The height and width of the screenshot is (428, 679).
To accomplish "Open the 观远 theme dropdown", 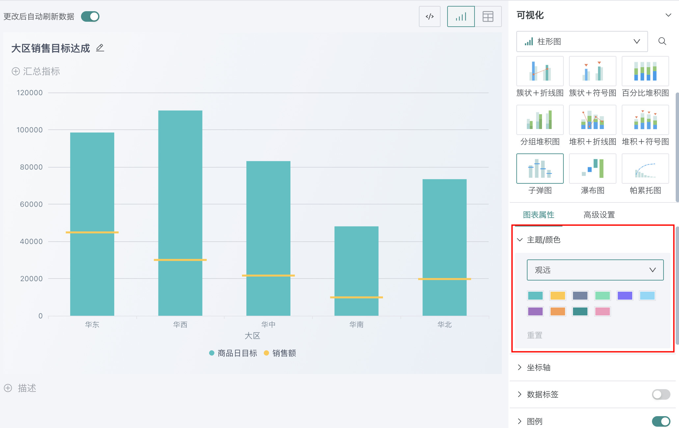I will [595, 270].
